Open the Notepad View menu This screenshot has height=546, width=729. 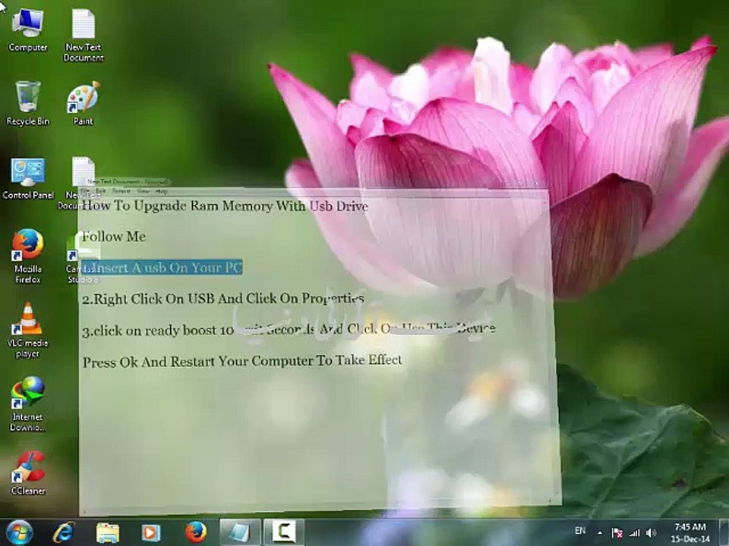click(144, 191)
